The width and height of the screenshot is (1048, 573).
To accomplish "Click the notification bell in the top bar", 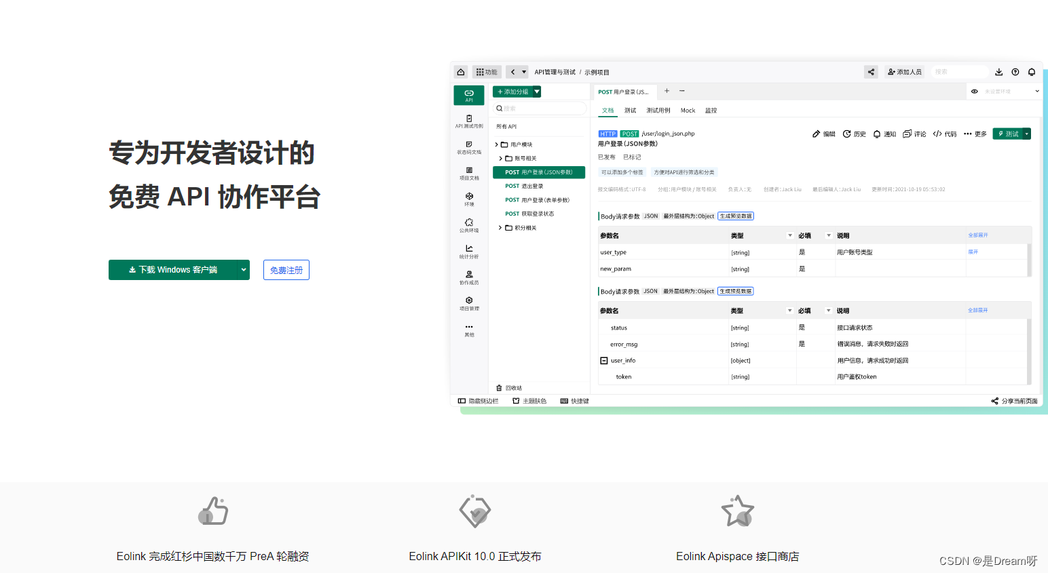I will tap(1031, 71).
